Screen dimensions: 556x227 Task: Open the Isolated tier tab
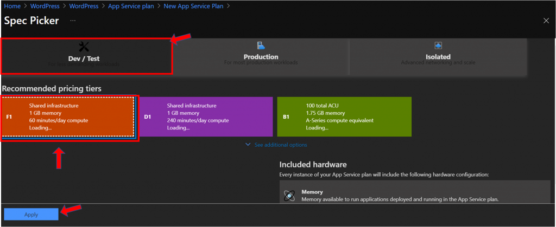(x=438, y=56)
